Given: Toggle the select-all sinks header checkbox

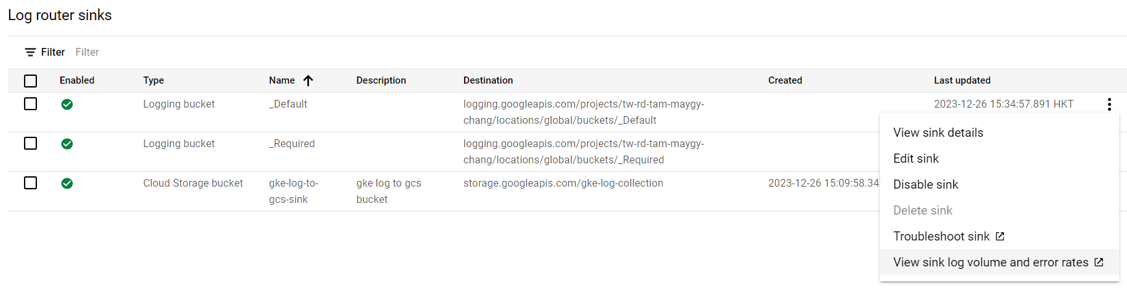Looking at the screenshot, I should coord(30,81).
